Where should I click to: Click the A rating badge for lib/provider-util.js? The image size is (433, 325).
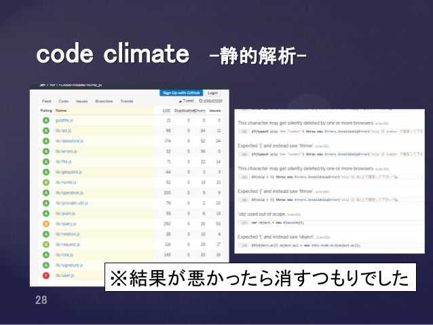[x=46, y=204]
